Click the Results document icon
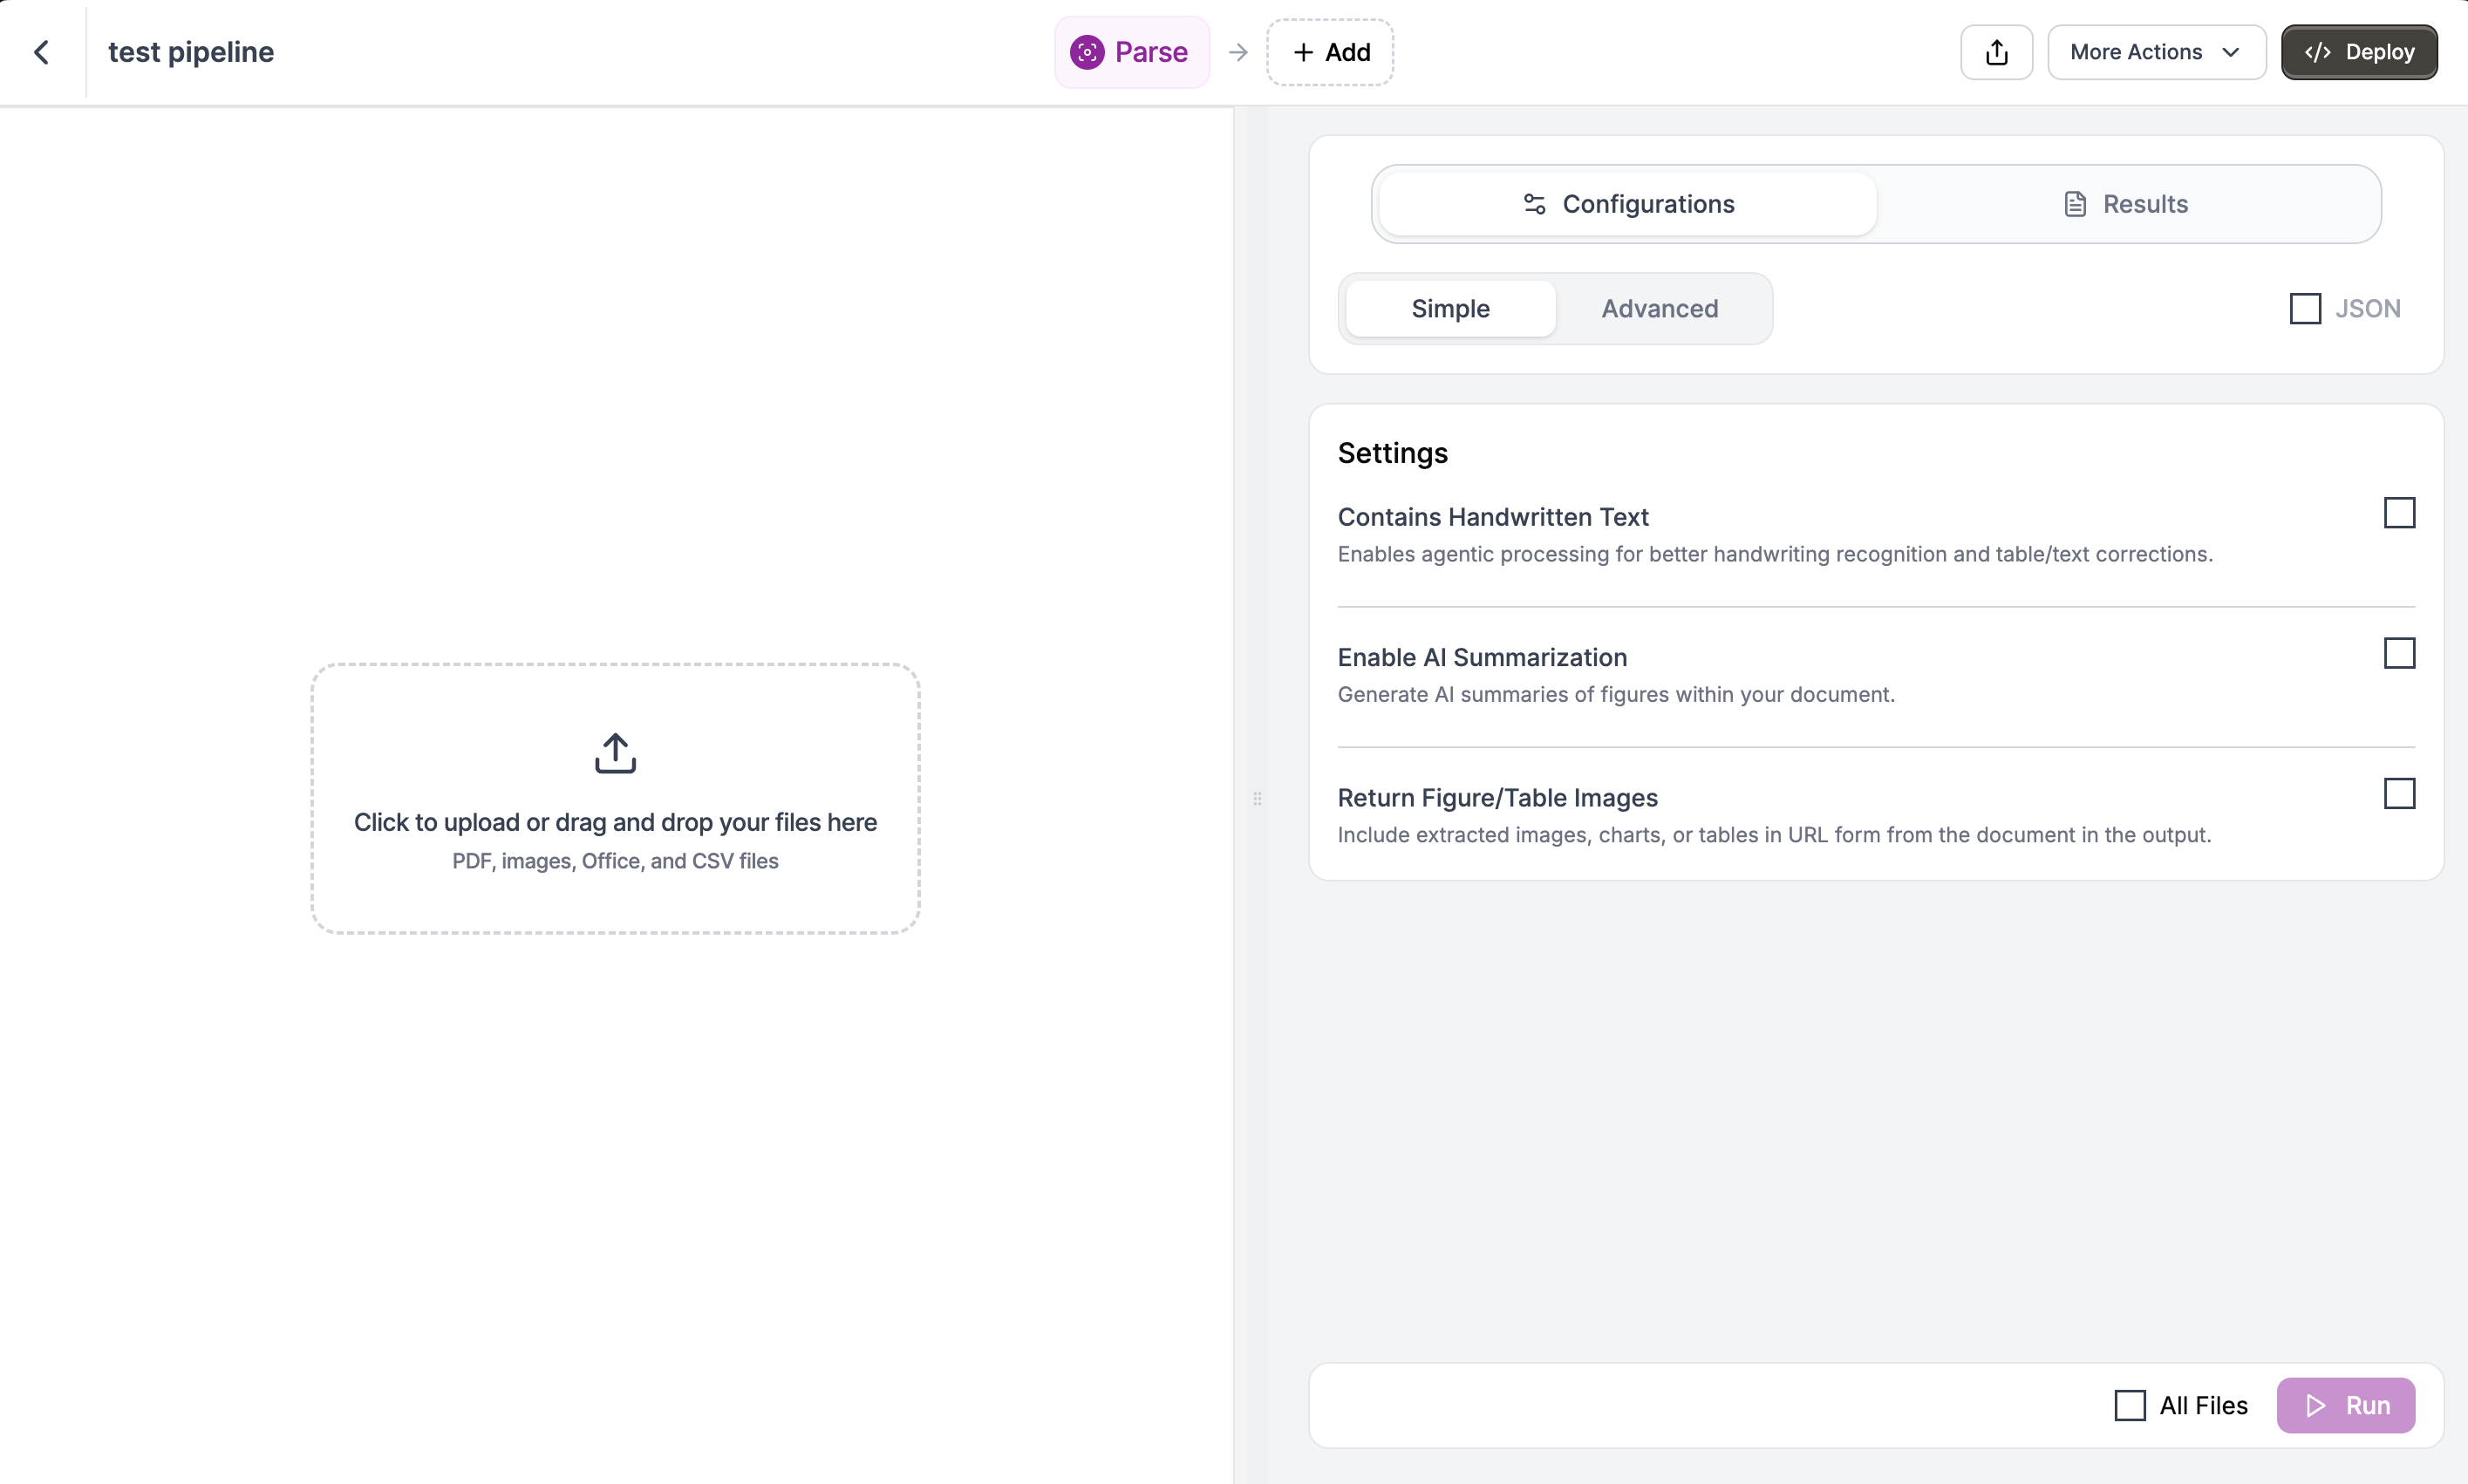 2075,203
